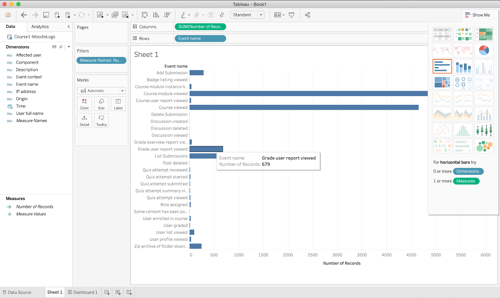Image resolution: width=500 pixels, height=298 pixels.
Task: Choose stacked bars in Show Me
Action: 463,66
